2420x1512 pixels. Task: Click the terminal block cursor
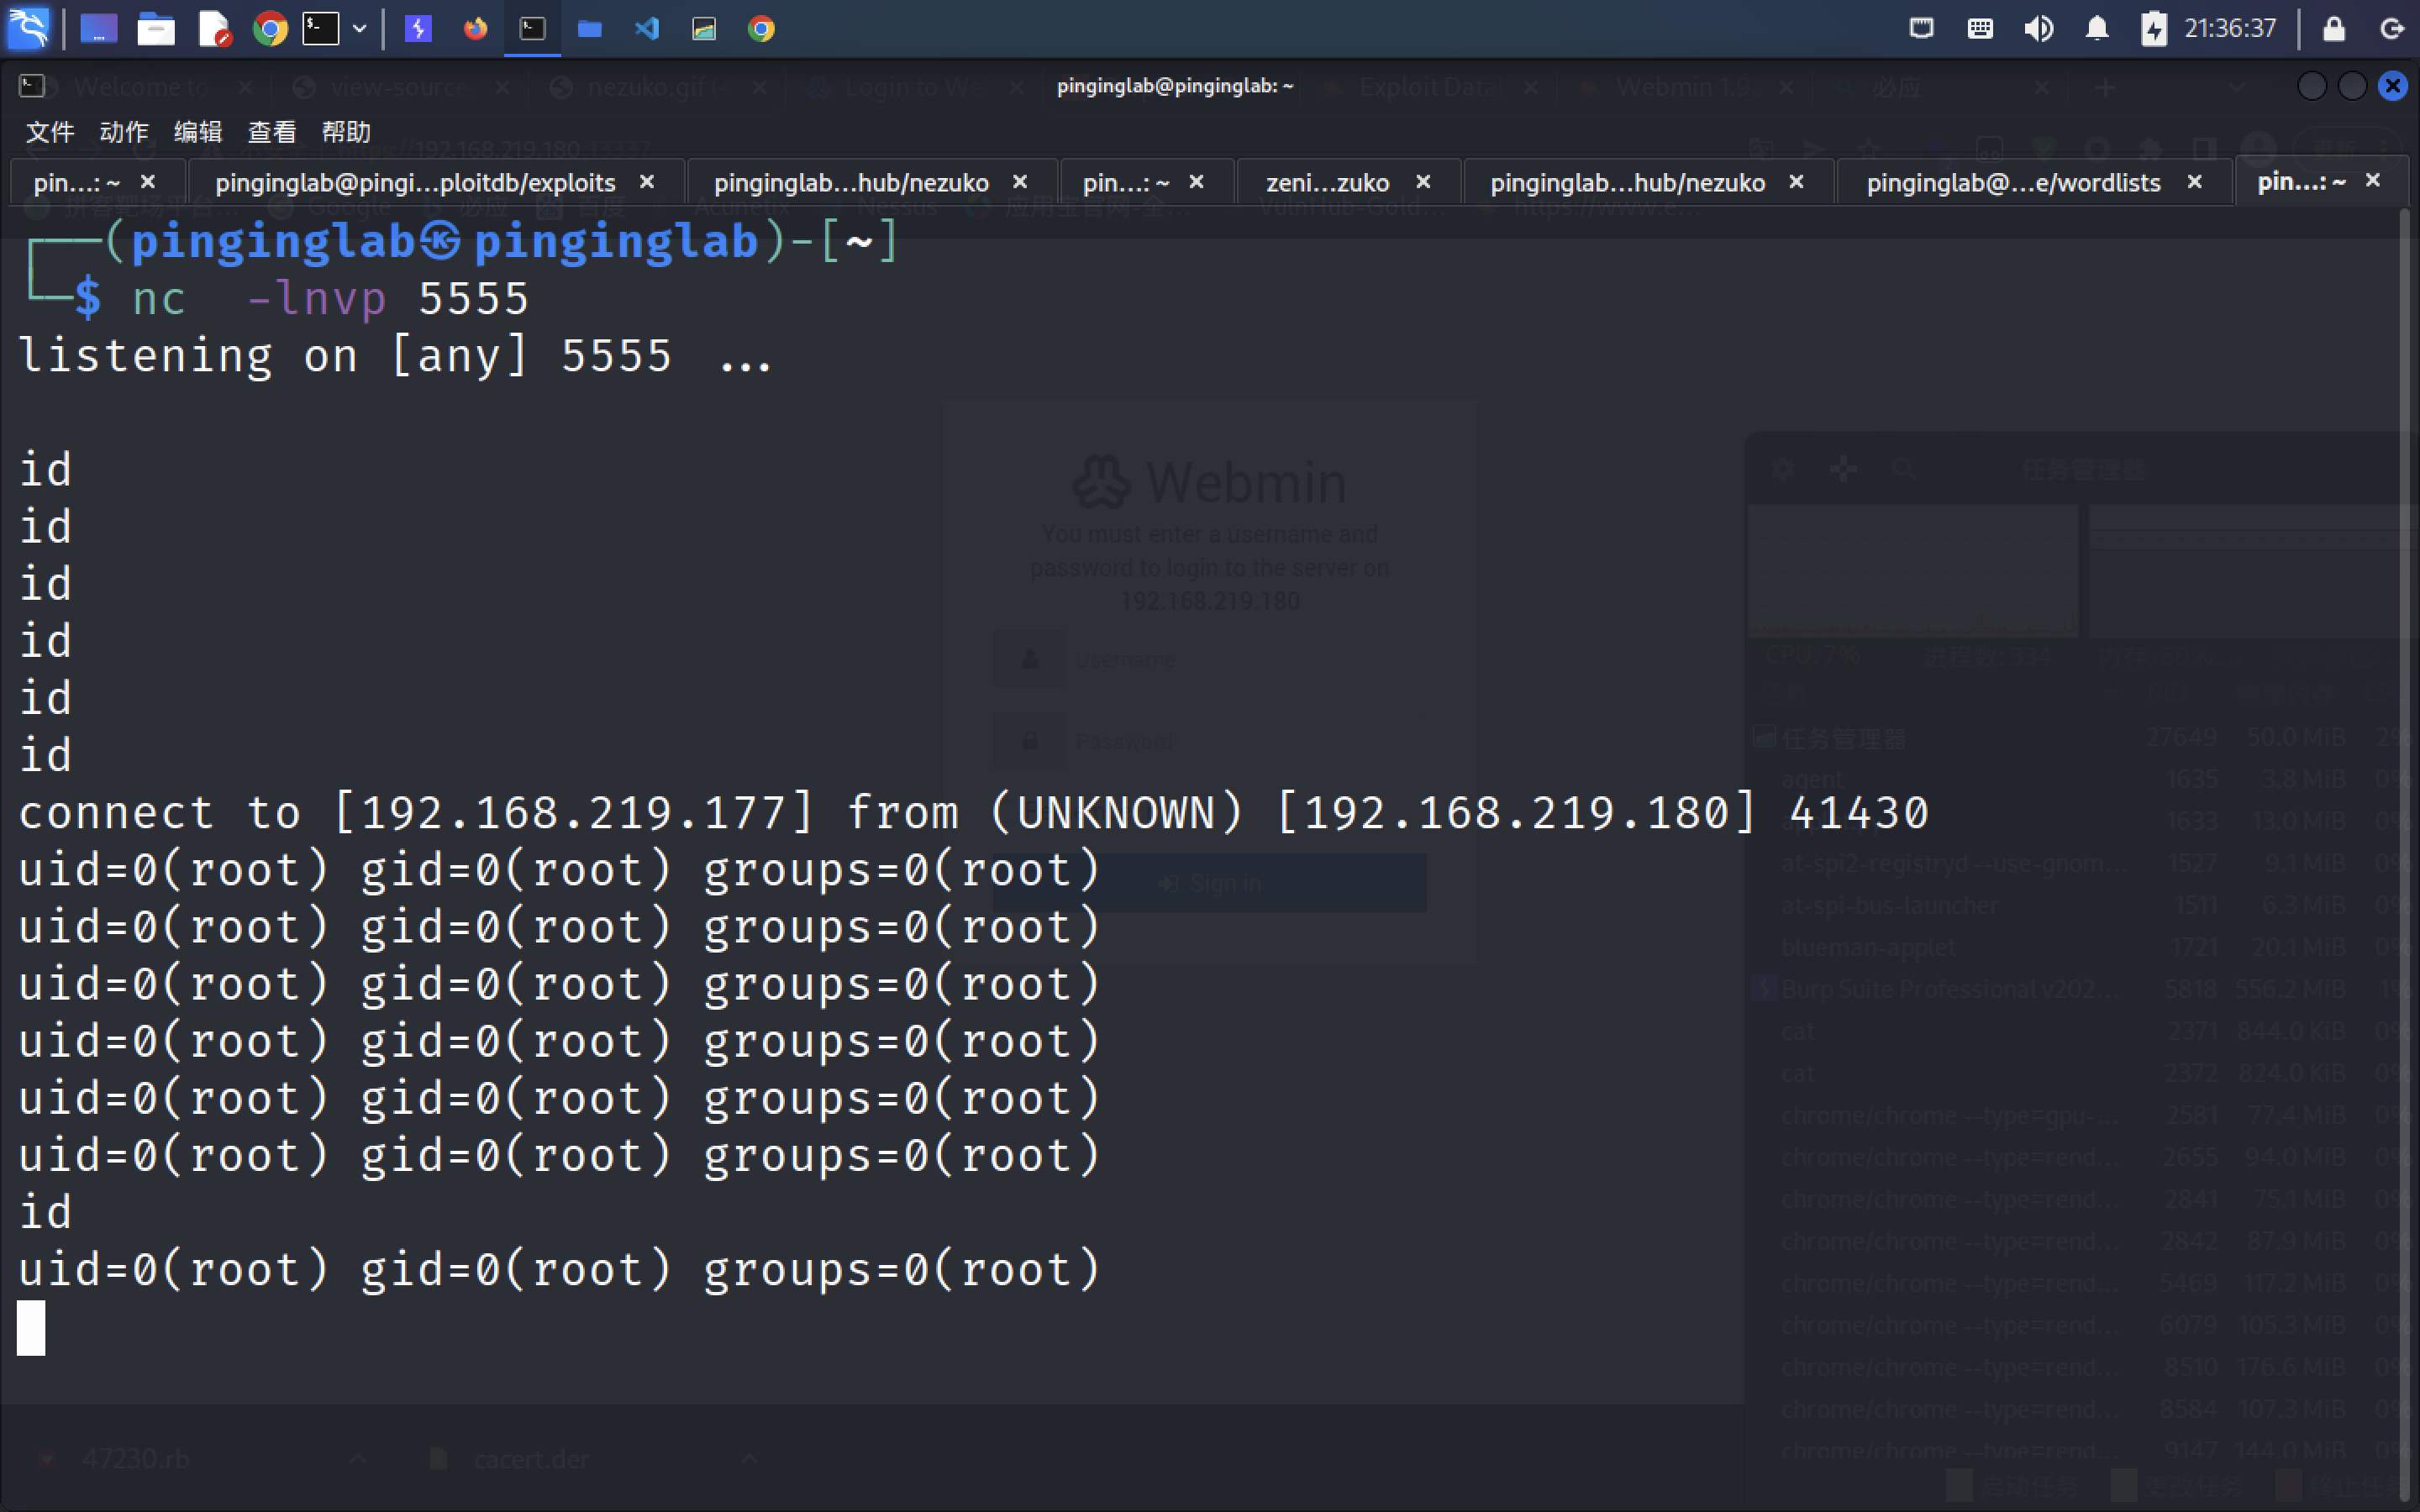point(31,1328)
